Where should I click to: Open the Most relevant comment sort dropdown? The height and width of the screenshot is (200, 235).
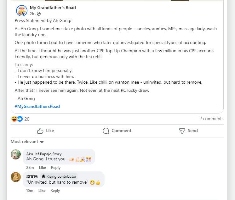27,142
